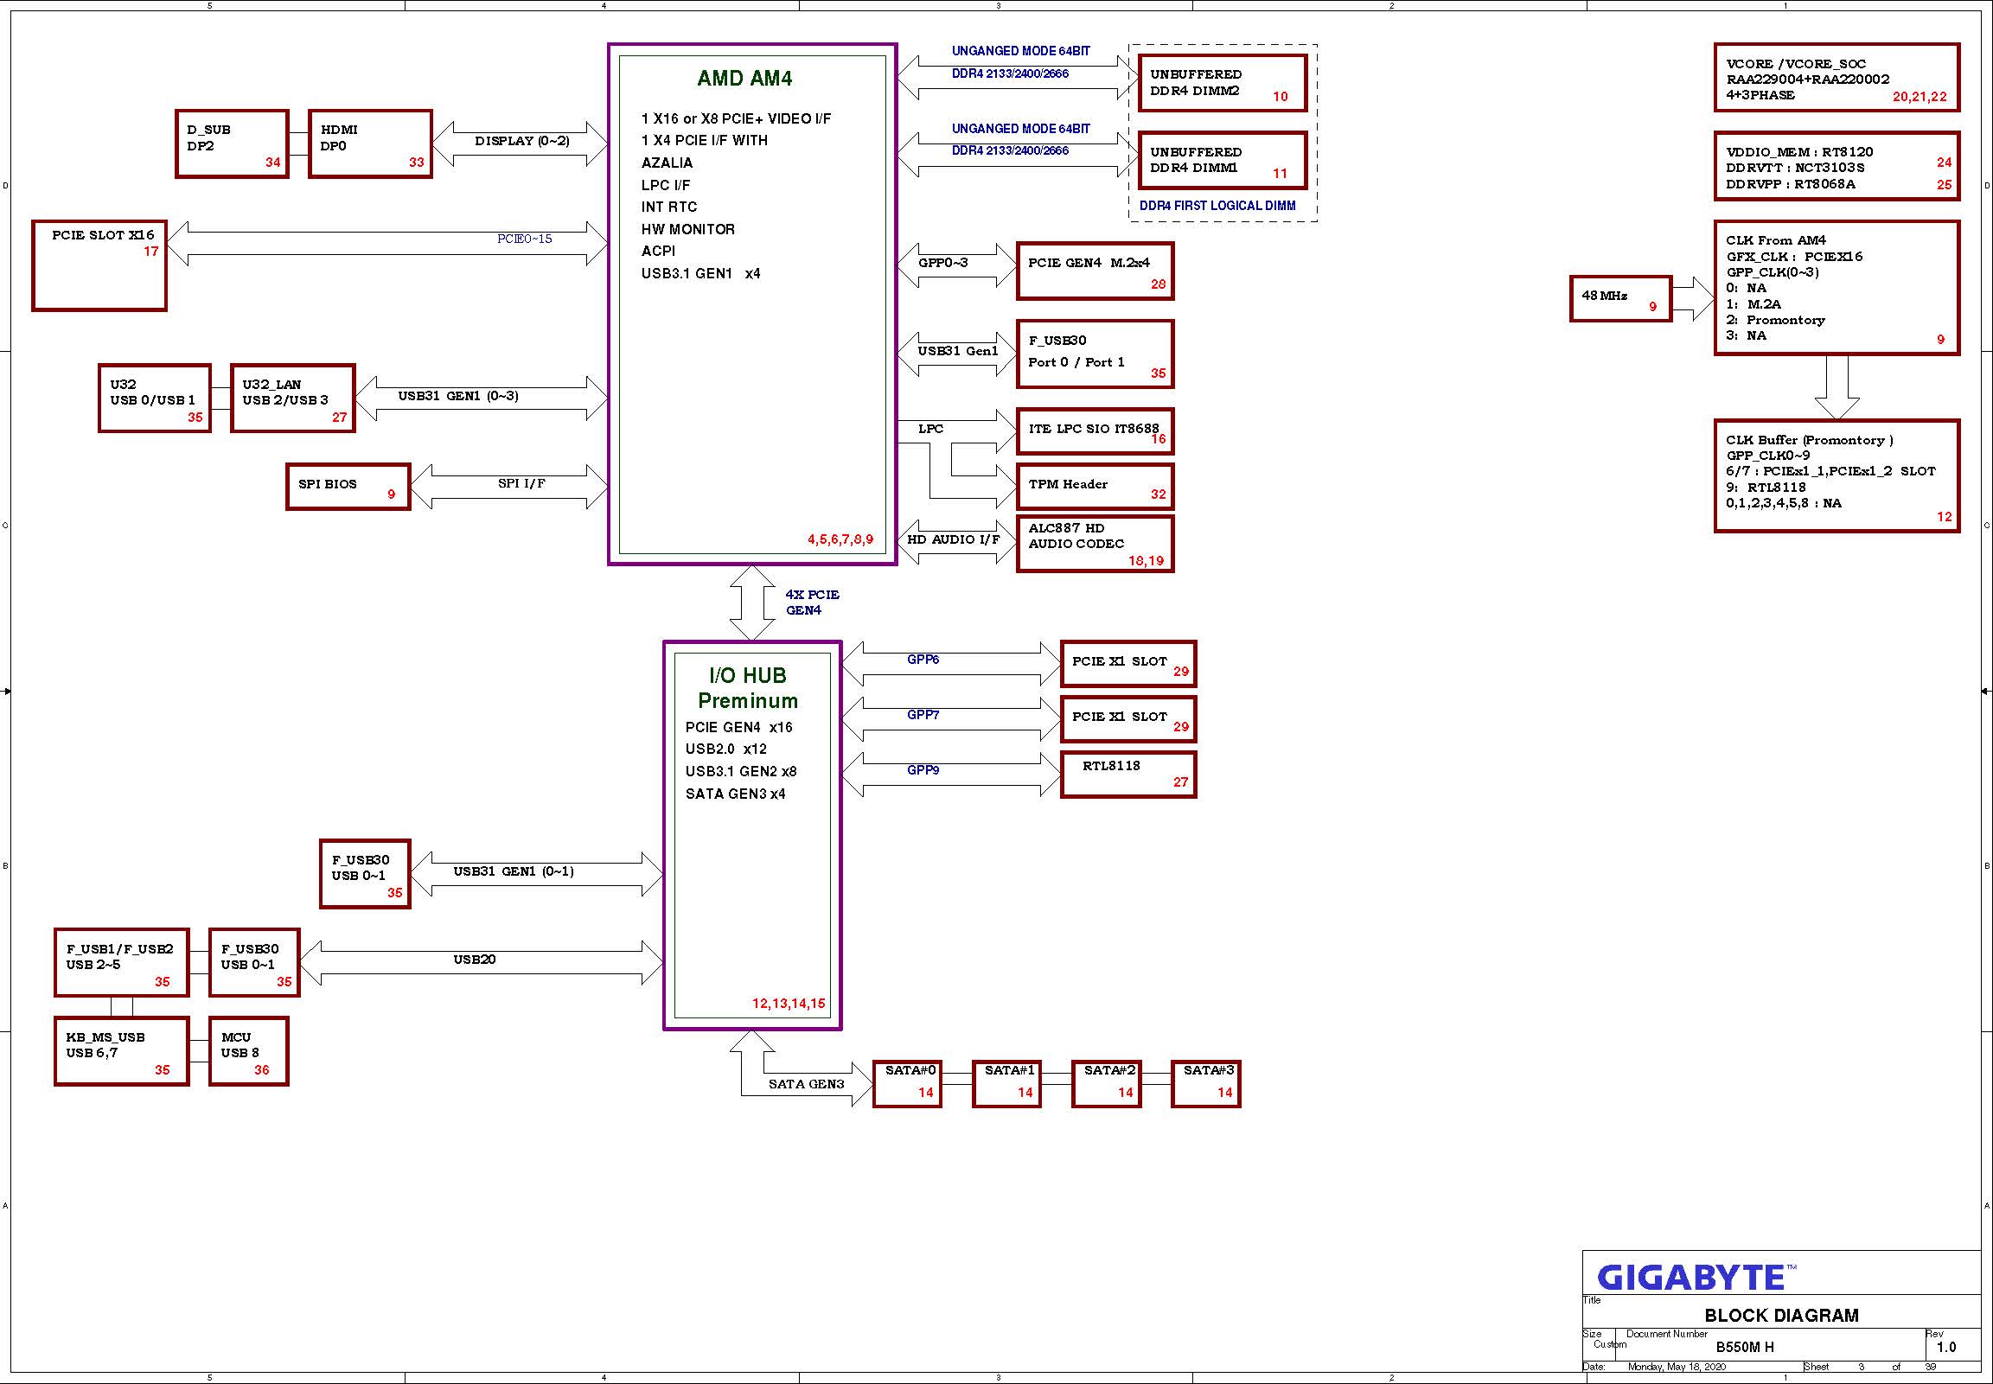Select the "BLOCK DIAGRAM" title text
Image resolution: width=1993 pixels, height=1384 pixels.
click(x=1781, y=1316)
